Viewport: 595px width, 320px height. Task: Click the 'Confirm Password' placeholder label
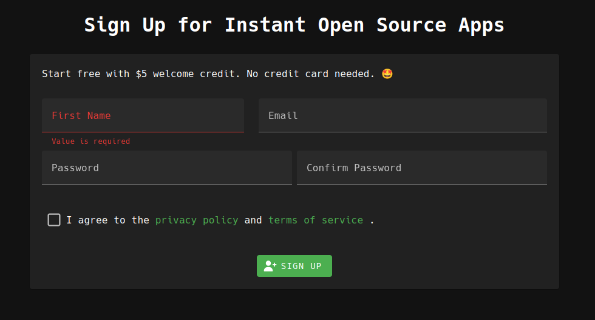[x=353, y=168]
